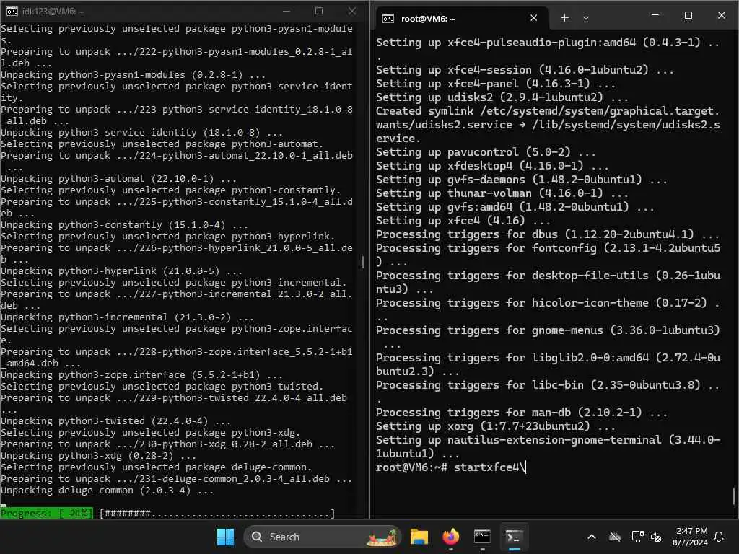Maximize the idk123@VM6 window

319,11
